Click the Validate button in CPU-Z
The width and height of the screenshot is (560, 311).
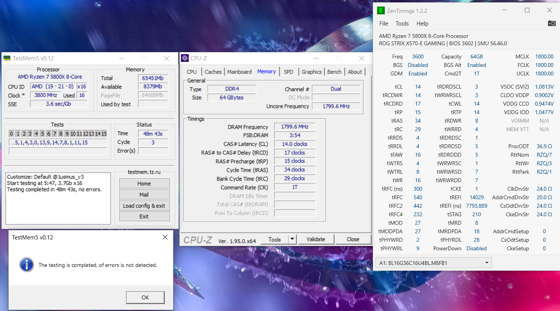coord(316,239)
